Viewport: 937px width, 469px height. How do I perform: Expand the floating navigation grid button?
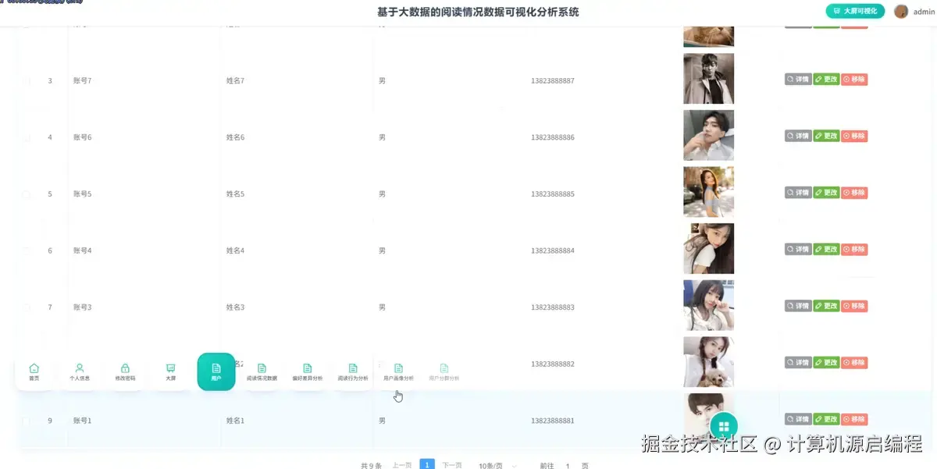pos(722,425)
